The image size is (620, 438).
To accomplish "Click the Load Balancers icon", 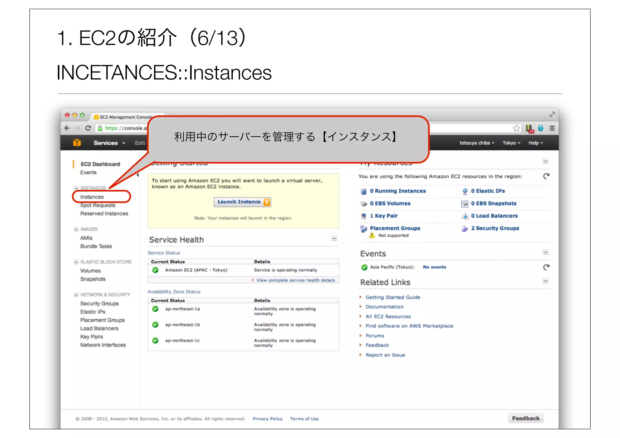I will click(465, 216).
